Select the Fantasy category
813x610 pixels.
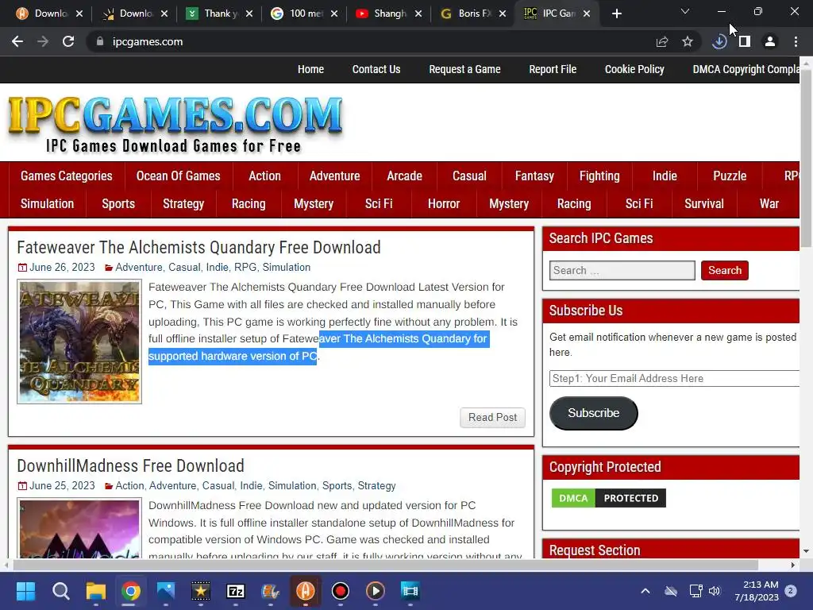coord(534,176)
